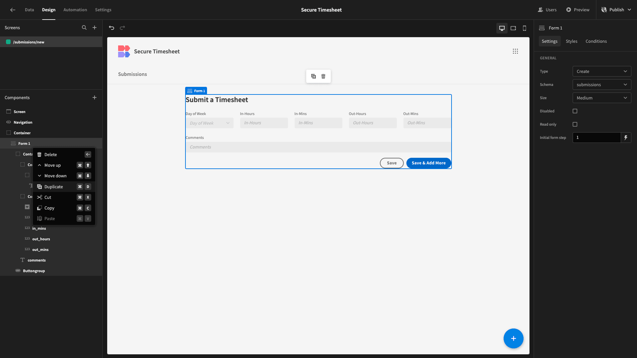This screenshot has width=637, height=358.
Task: Toggle the Disabled checkbox
Action: click(x=575, y=111)
